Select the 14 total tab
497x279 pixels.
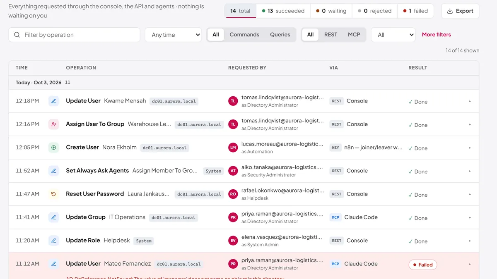tap(241, 11)
